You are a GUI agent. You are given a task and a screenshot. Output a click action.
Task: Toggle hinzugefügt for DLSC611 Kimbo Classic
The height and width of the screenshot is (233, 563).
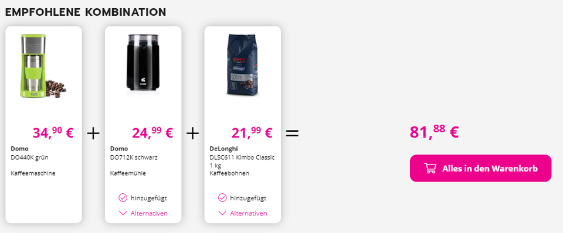click(x=242, y=198)
